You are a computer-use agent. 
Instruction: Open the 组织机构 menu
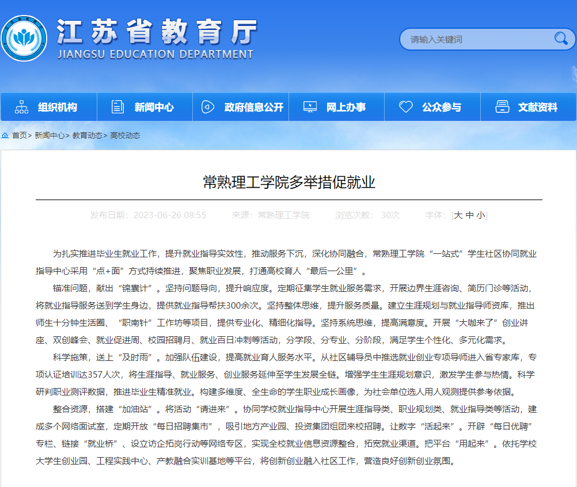[x=49, y=107]
